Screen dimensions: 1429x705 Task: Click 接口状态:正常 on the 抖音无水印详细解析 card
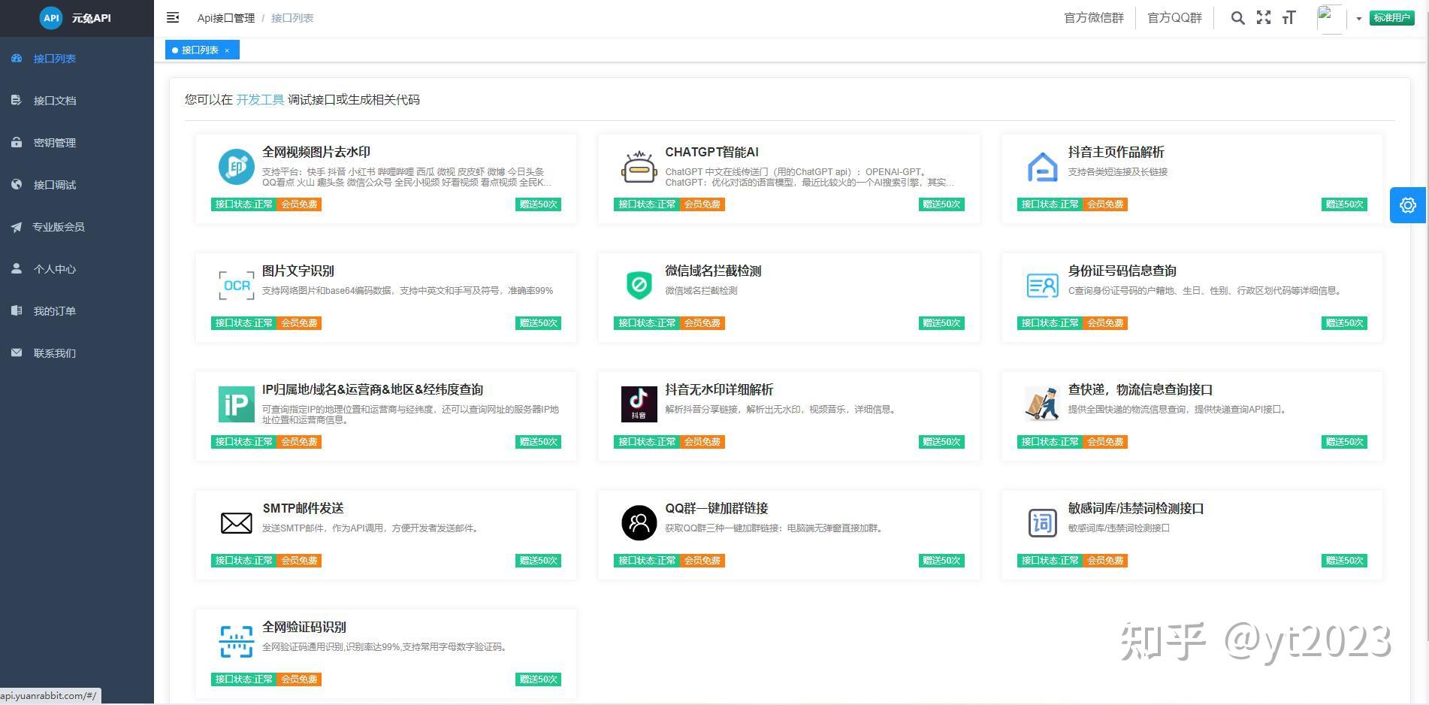(x=647, y=442)
